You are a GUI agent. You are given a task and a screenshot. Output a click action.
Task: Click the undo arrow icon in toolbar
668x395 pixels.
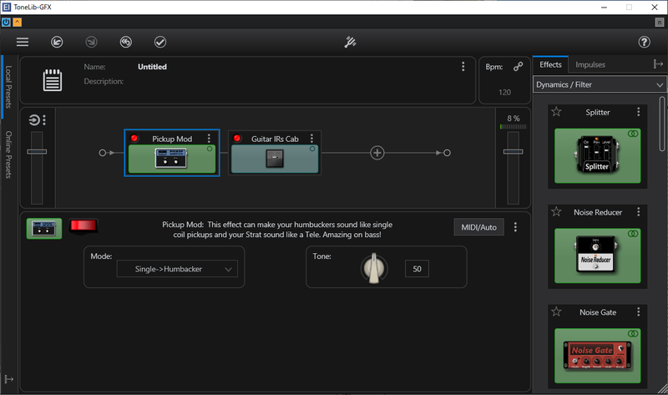pyautogui.click(x=57, y=42)
